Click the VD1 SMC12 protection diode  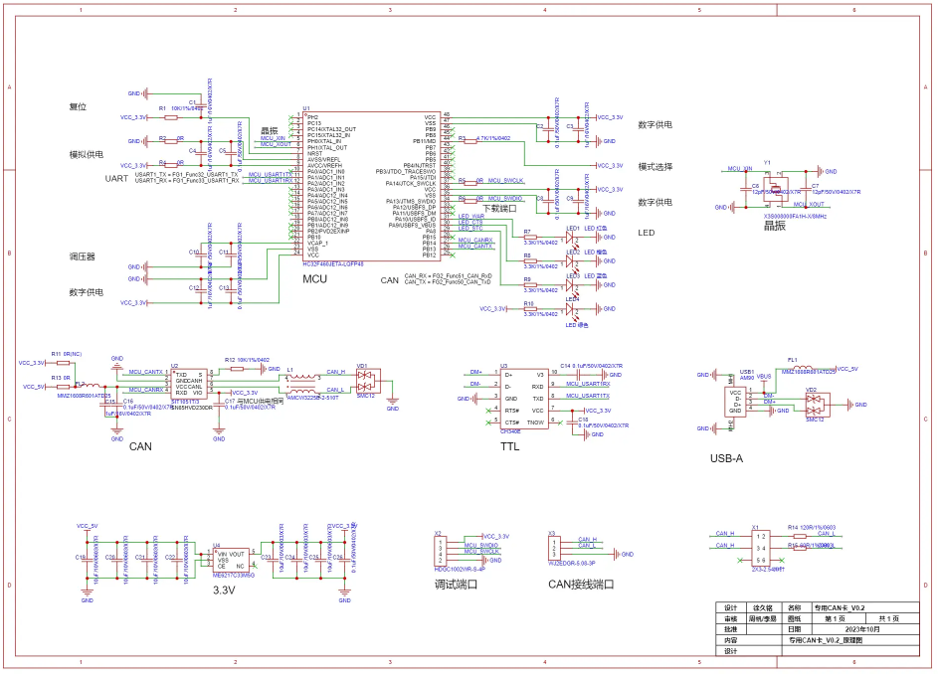365,381
